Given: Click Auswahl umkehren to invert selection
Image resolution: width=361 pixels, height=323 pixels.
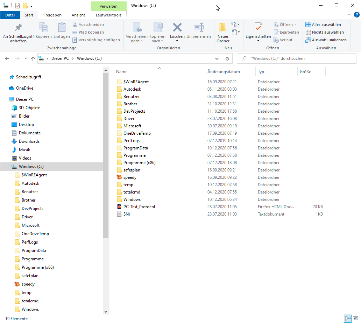Looking at the screenshot, I should point(326,40).
